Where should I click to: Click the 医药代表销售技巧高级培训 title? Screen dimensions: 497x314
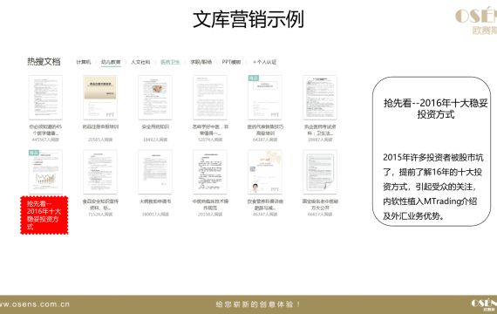tap(265, 130)
